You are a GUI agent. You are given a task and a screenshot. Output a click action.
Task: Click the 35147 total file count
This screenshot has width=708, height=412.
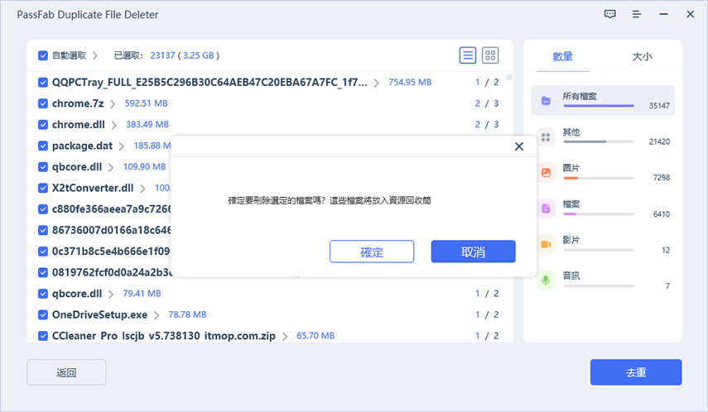pos(659,106)
